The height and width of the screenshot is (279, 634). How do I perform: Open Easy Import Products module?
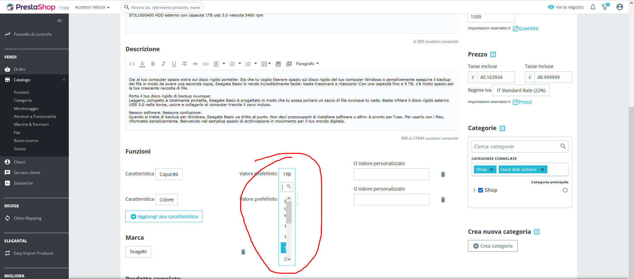pyautogui.click(x=33, y=253)
